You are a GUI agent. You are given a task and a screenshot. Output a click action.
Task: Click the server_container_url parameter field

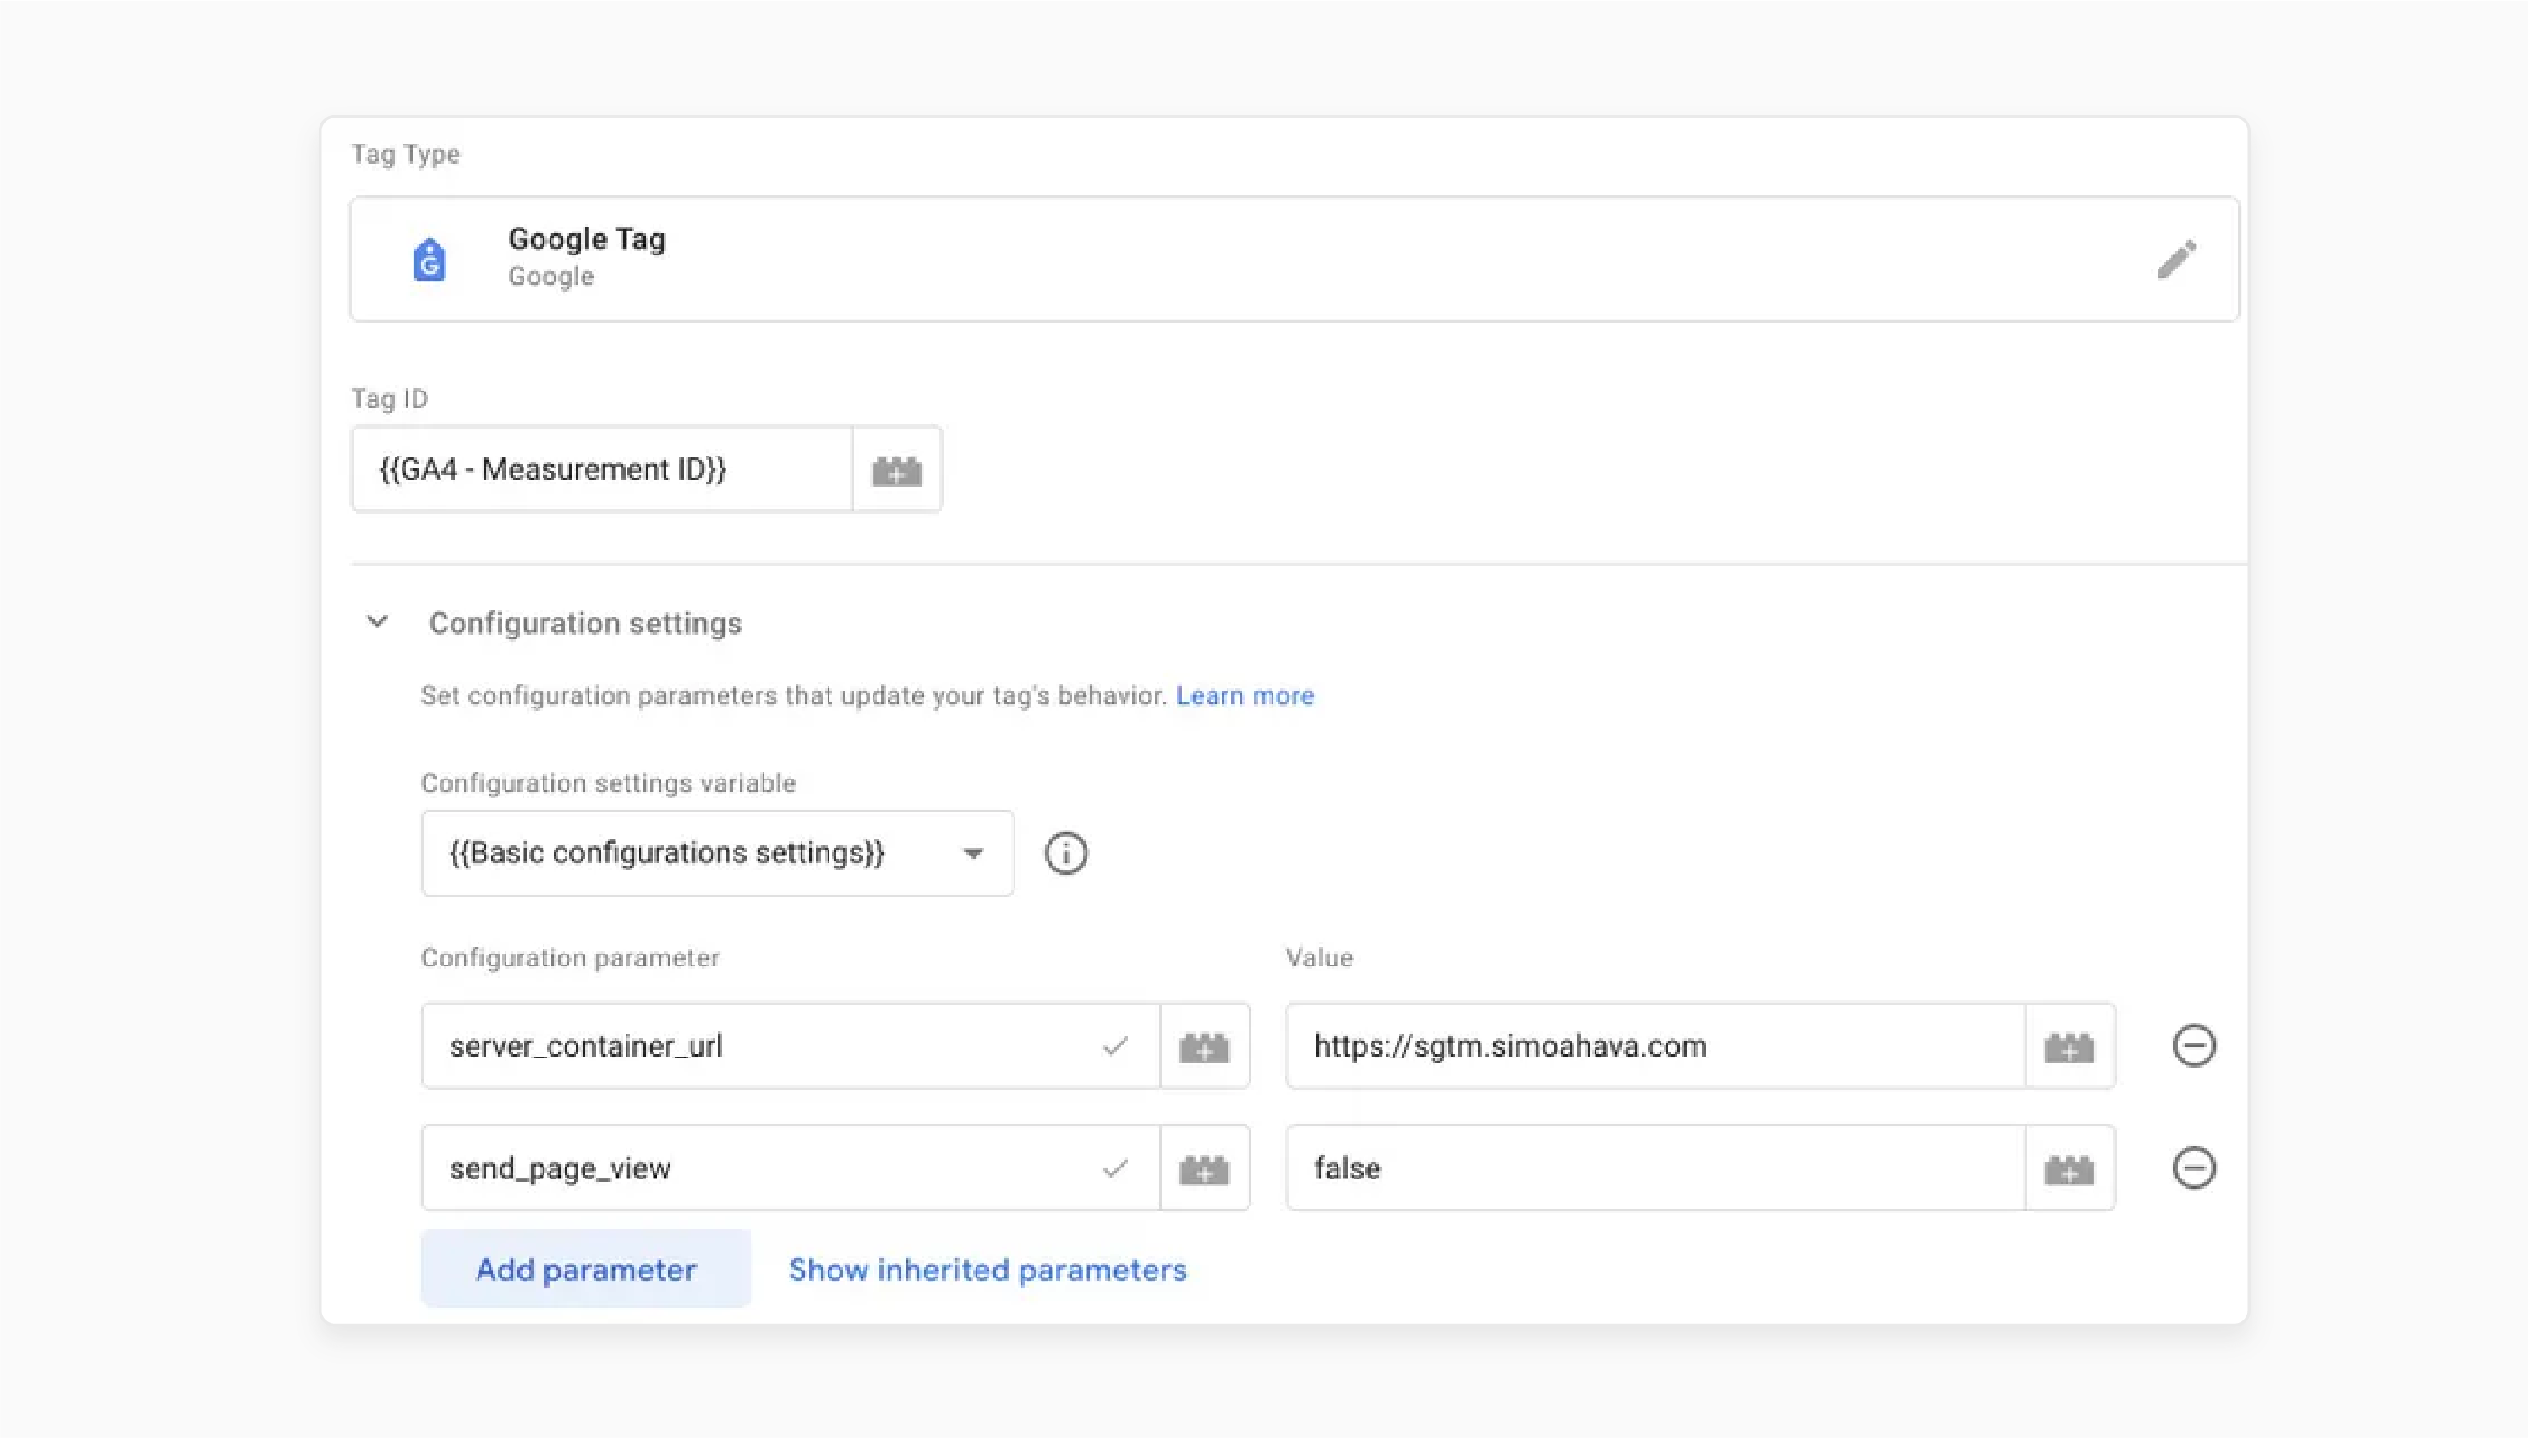point(791,1047)
